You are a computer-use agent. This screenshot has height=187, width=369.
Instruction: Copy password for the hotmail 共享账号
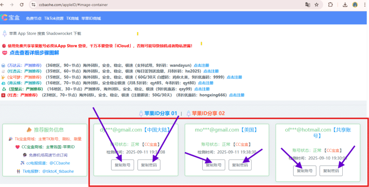[x=331, y=171]
